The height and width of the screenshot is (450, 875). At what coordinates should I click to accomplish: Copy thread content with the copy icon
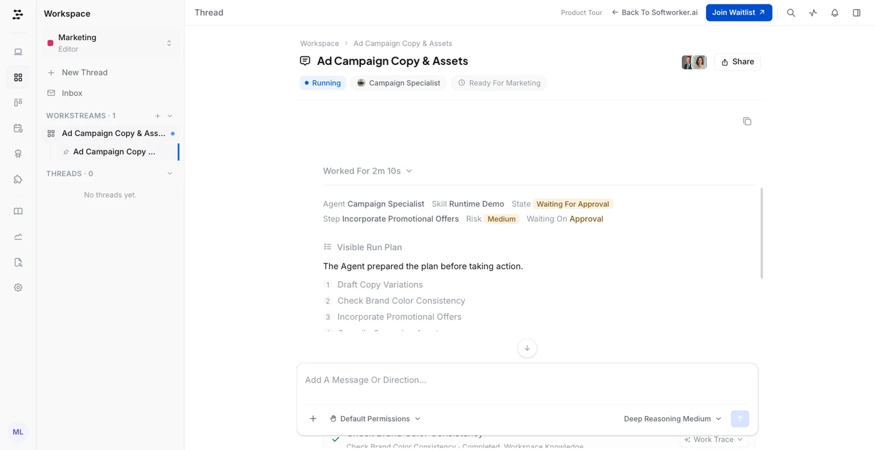point(747,121)
